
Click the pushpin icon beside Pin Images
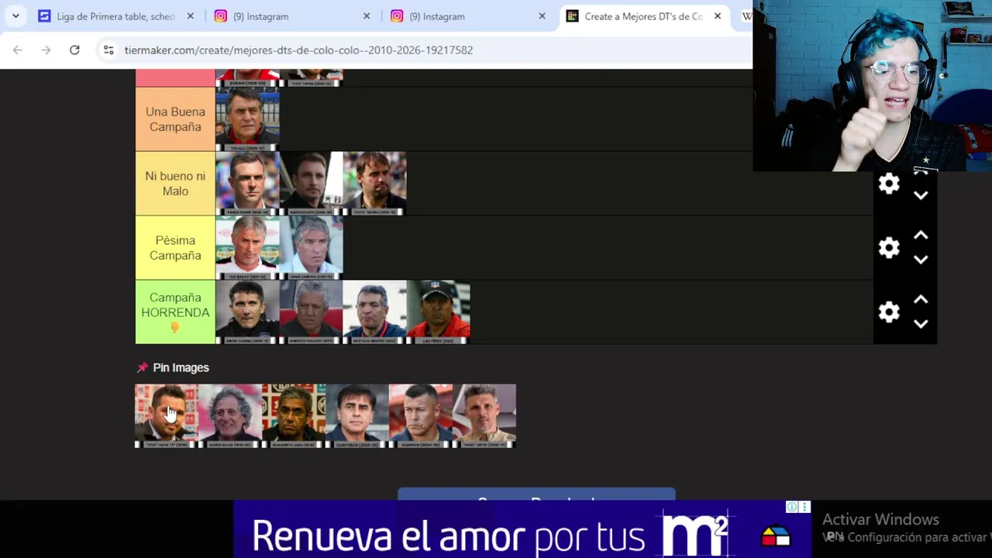142,367
